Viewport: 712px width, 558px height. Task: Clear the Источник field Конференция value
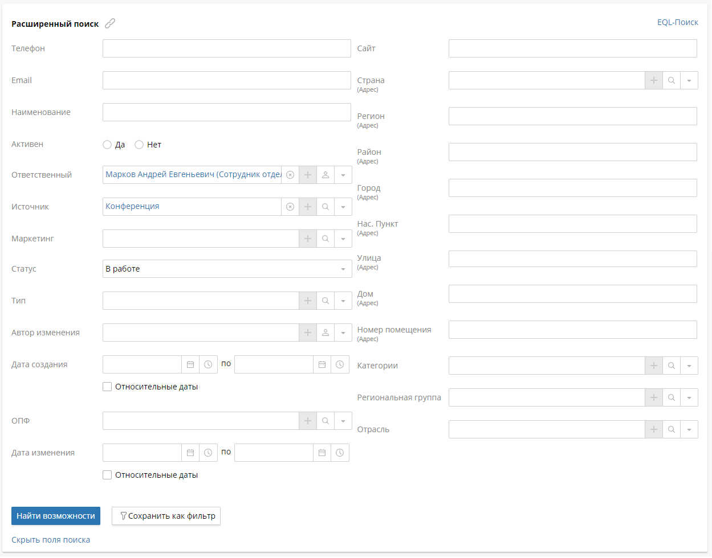tap(290, 207)
